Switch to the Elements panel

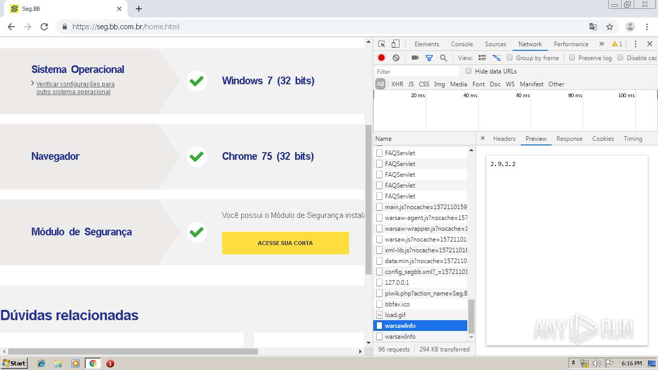tap(427, 44)
